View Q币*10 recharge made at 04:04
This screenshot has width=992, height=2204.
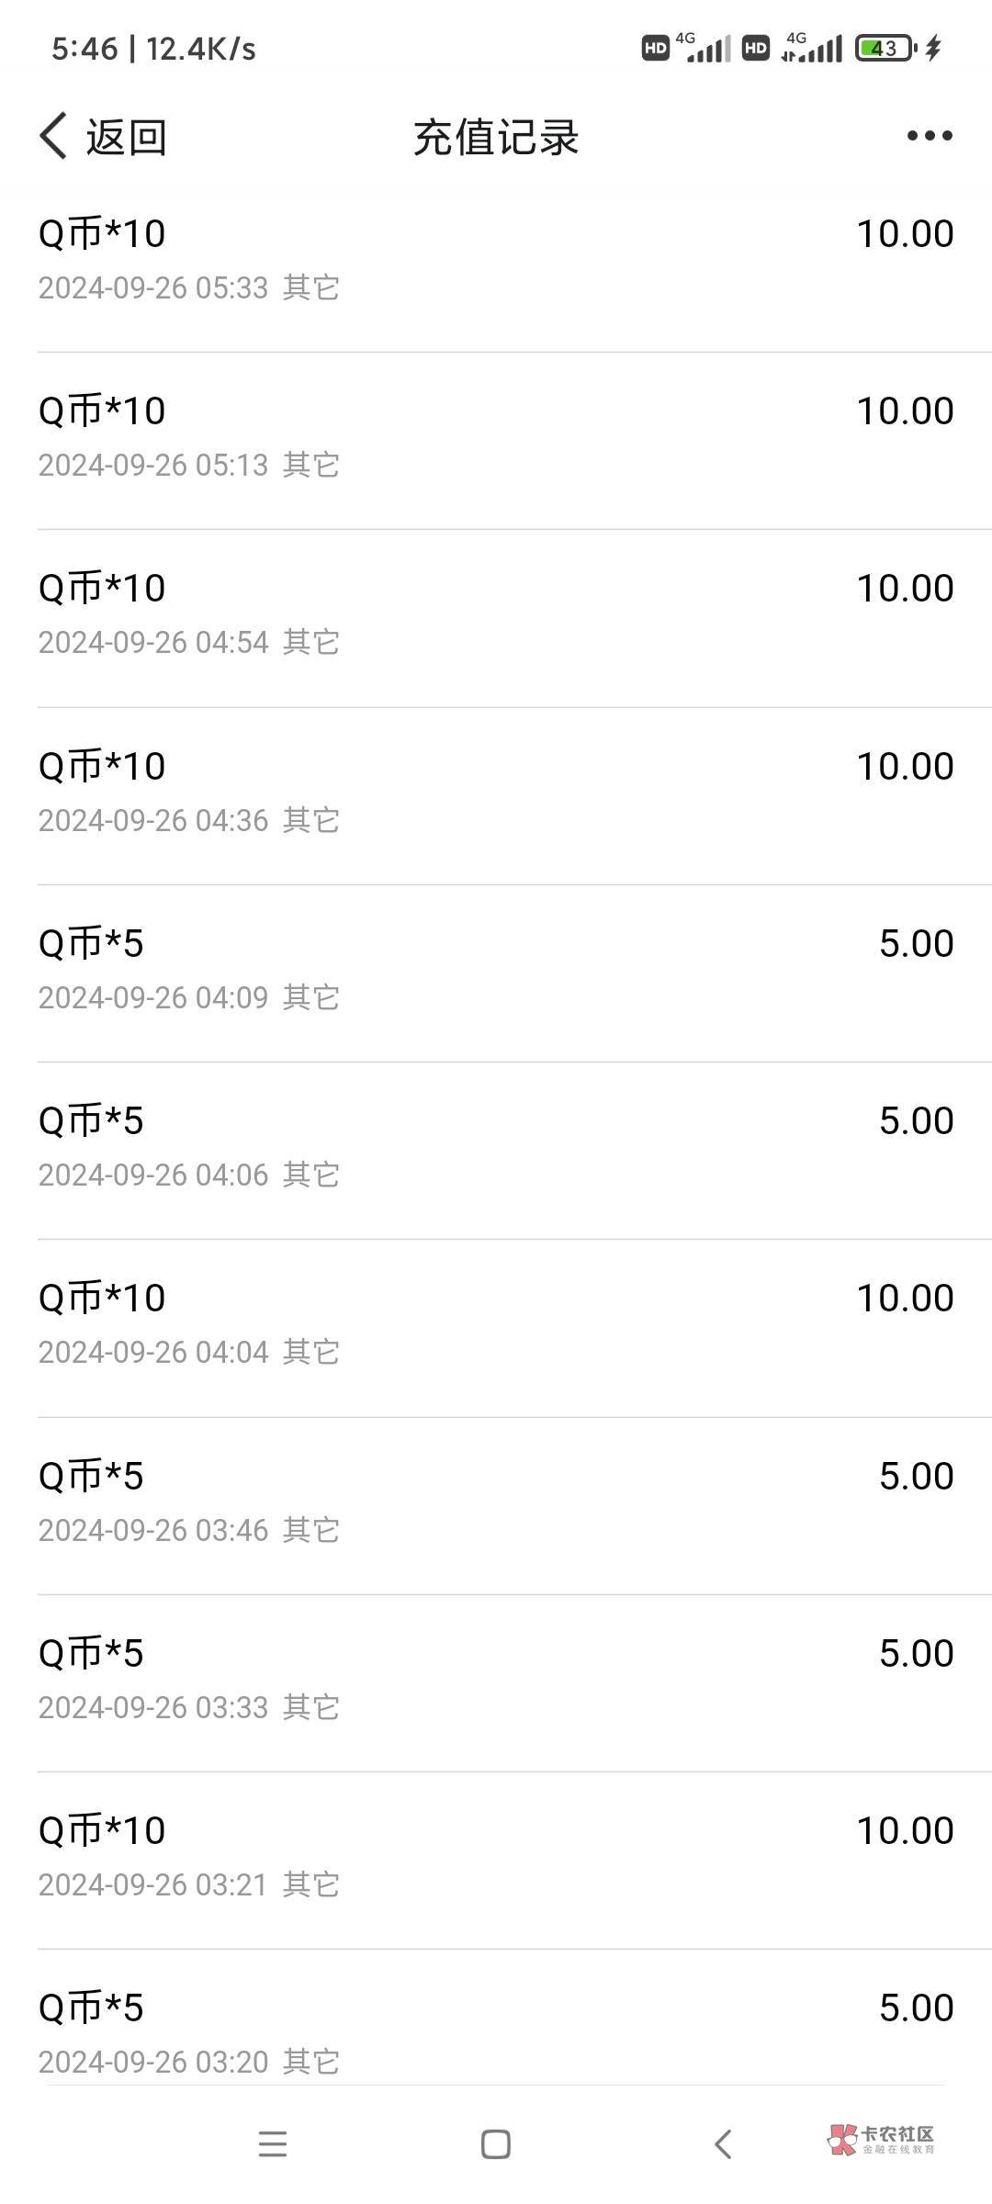tap(496, 1323)
